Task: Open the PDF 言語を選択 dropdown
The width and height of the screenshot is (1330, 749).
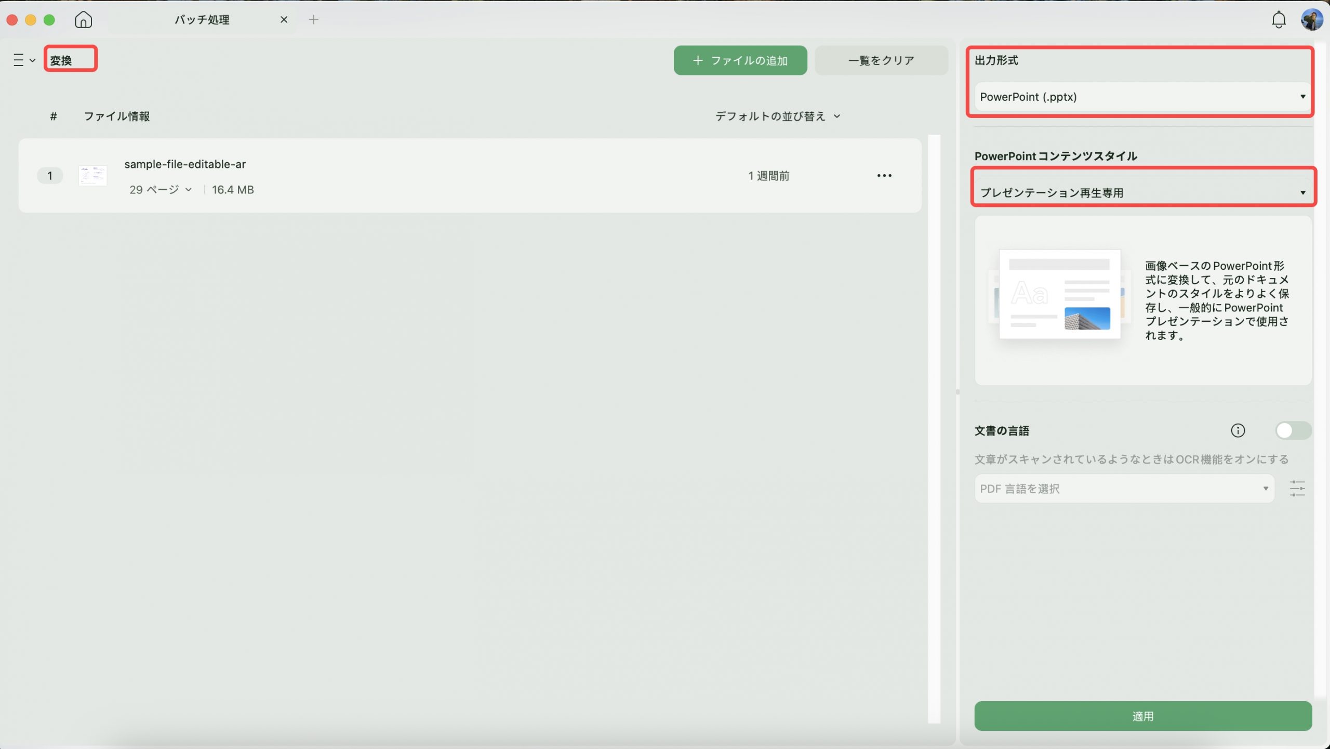Action: tap(1124, 489)
